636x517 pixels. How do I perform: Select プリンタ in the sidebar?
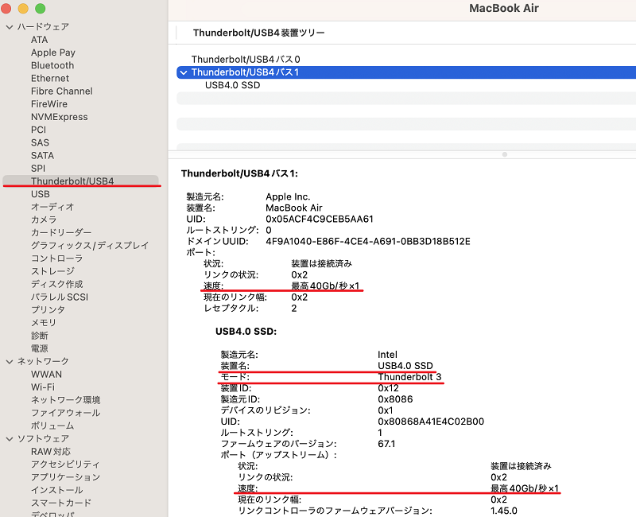pos(48,309)
